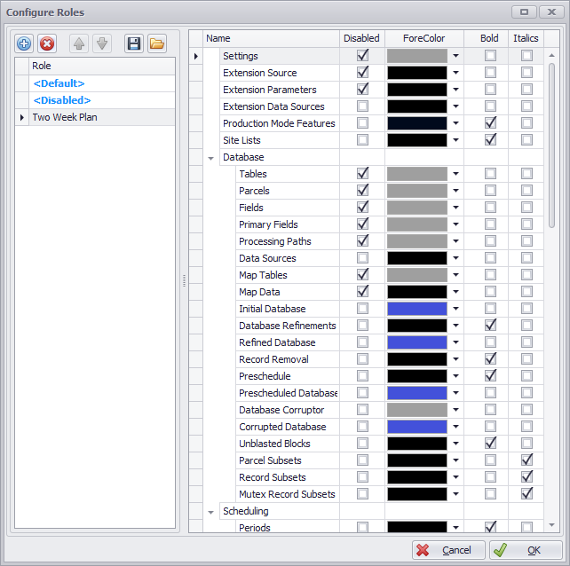Viewport: 570px width, 566px height.
Task: Toggle Disabled checkbox for Tables
Action: coord(362,174)
